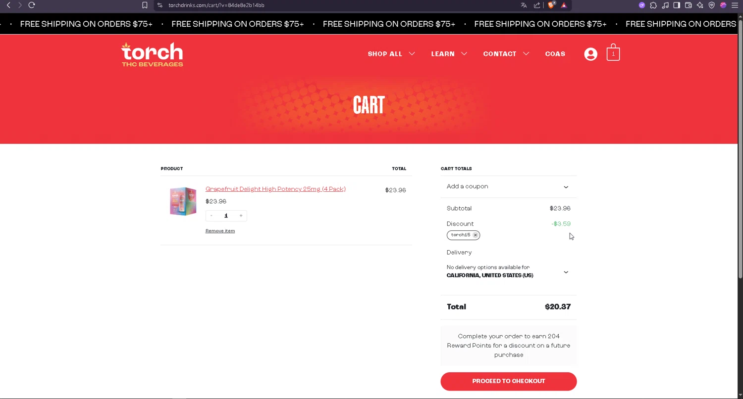This screenshot has width=743, height=399.
Task: Click the quantity field showing 1
Action: point(226,216)
